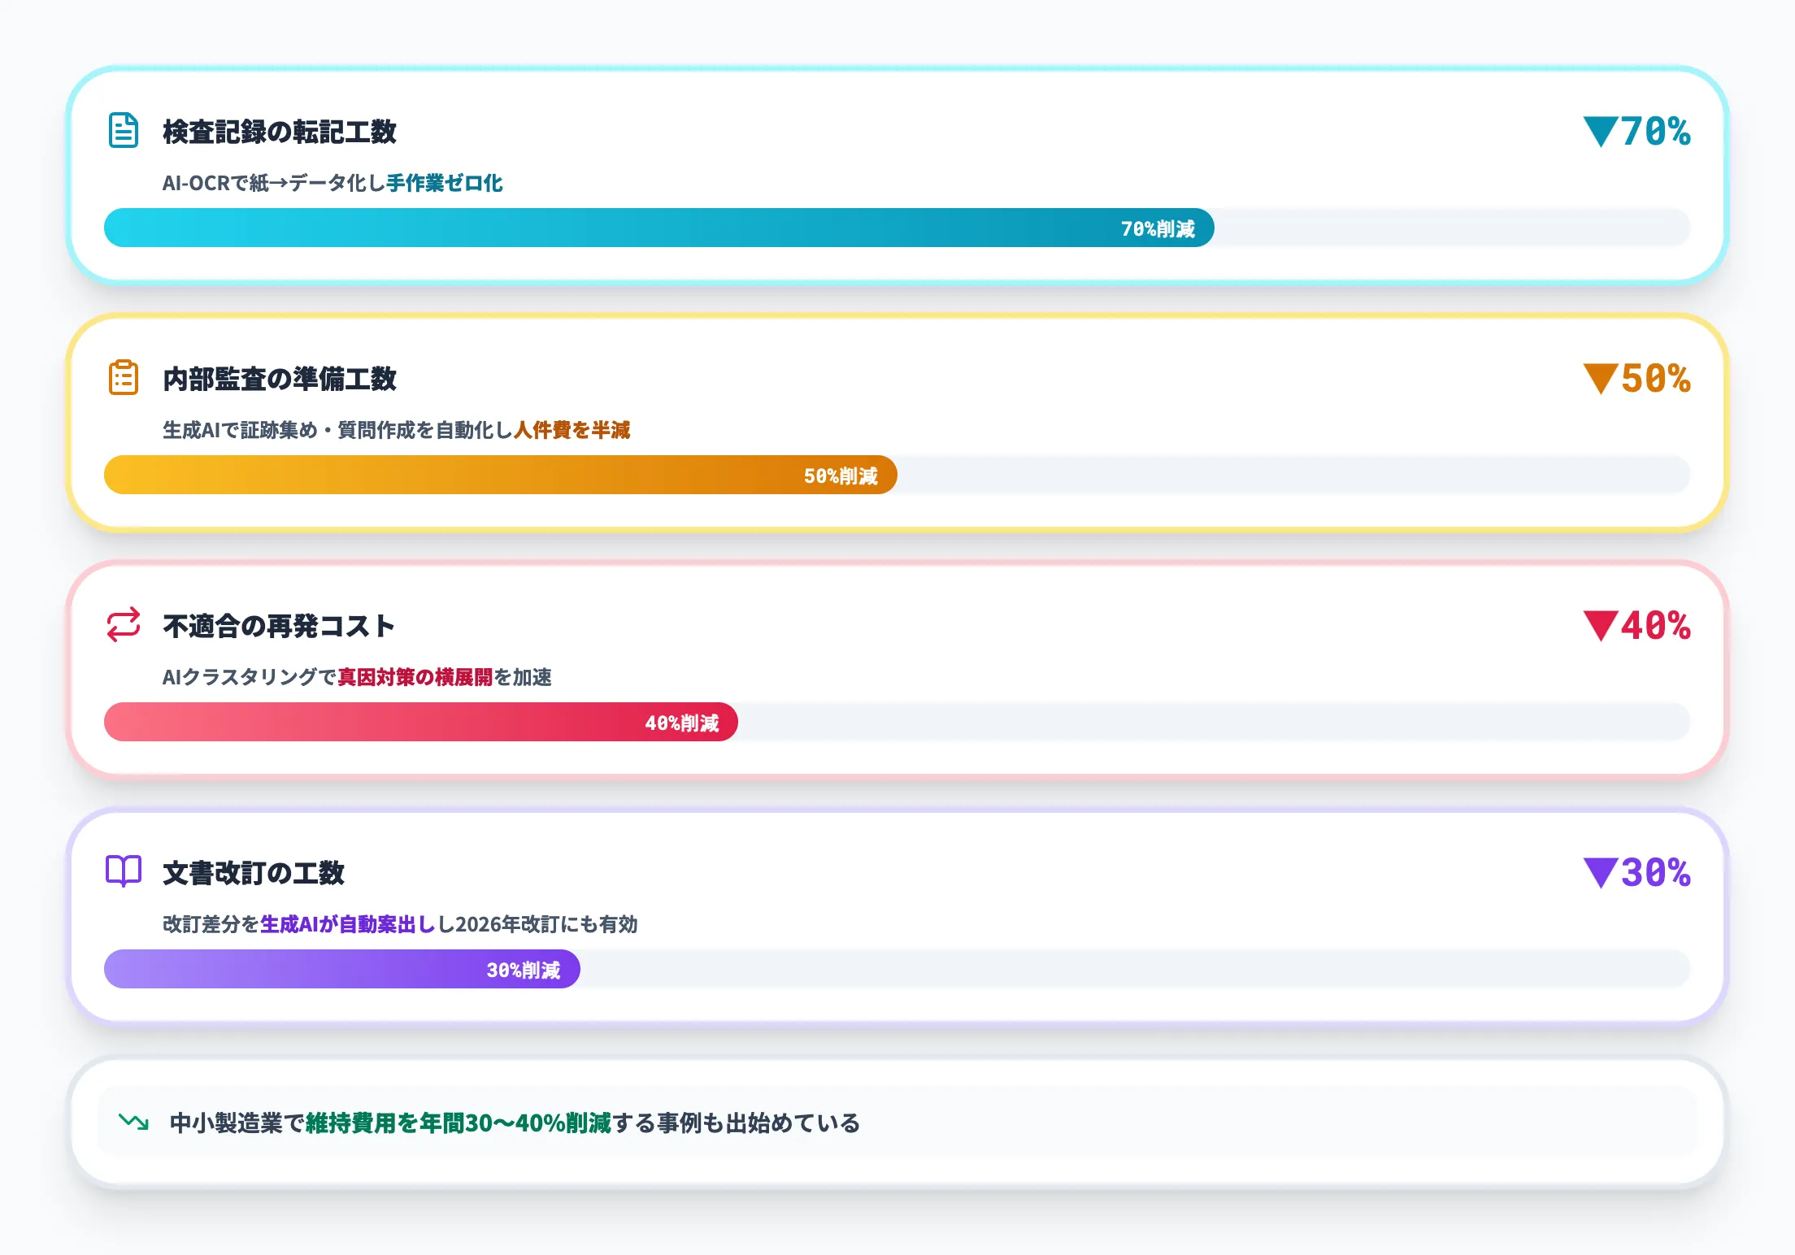1795x1255 pixels.
Task: Toggle the 40%削減 bar state
Action: tap(685, 723)
